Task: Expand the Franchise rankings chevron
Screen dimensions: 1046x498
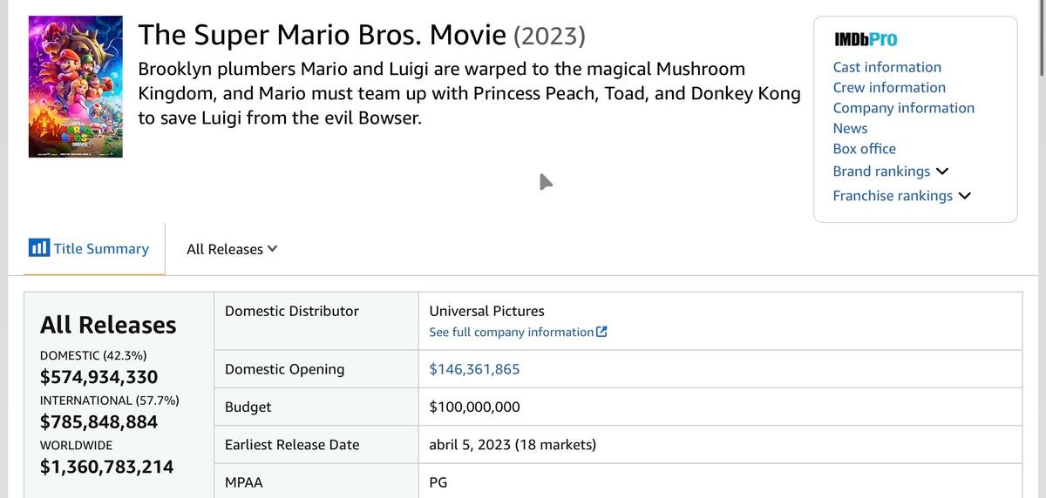Action: [964, 196]
